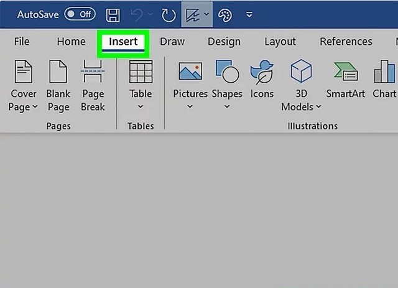Open the Design tab
Viewport: 398px width, 288px height.
click(x=224, y=42)
